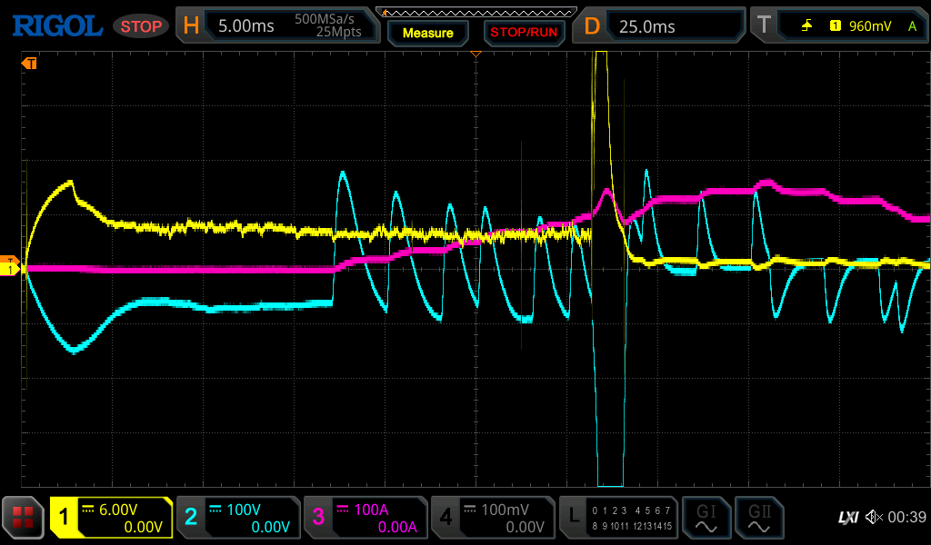The width and height of the screenshot is (931, 545).
Task: Toggle channel 4 with the 100mV tile
Action: (492, 518)
